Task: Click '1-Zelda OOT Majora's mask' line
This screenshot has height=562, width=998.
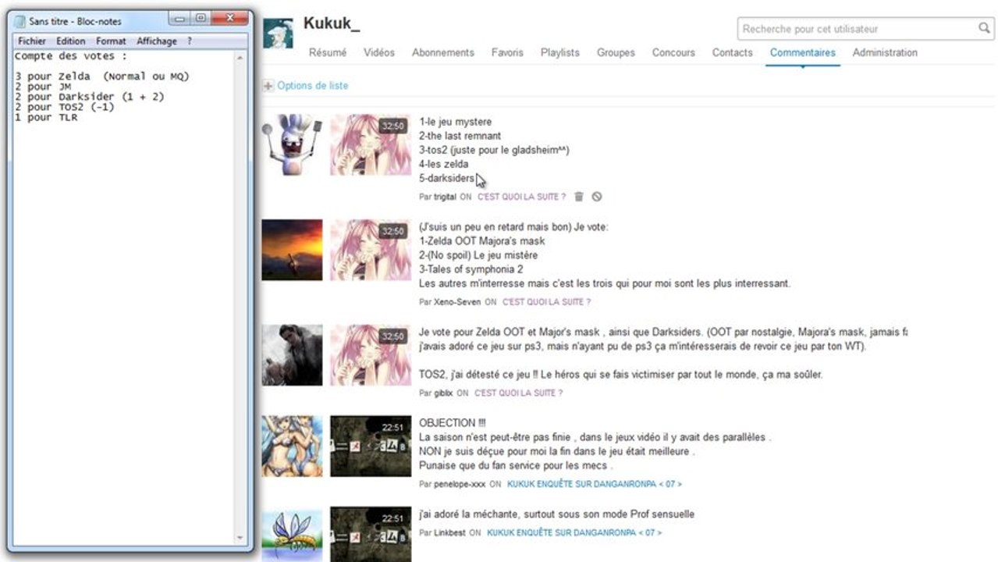Action: click(x=482, y=241)
